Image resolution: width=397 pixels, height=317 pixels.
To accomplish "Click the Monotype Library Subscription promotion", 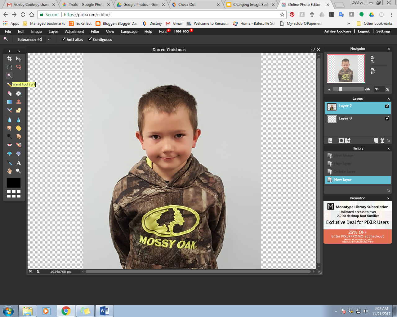I will (x=358, y=223).
